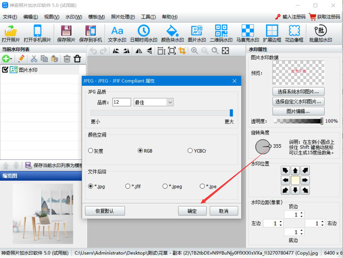
Task: Copy the watermark with copy icon
Action: [x=44, y=59]
